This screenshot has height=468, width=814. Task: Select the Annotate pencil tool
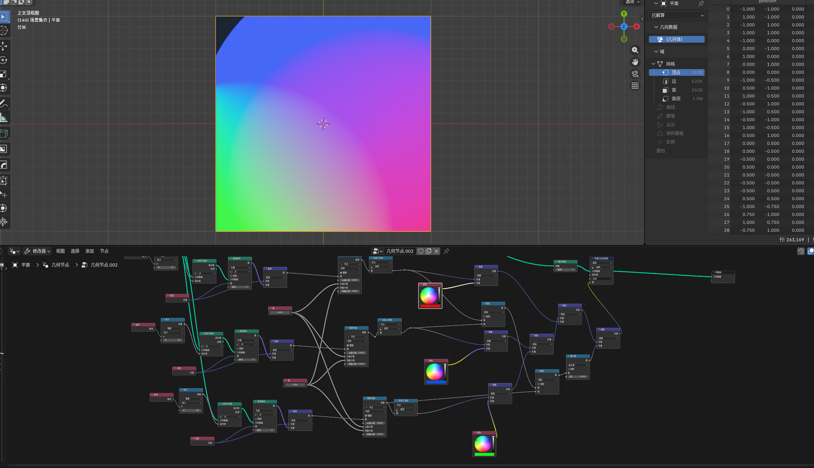point(4,104)
